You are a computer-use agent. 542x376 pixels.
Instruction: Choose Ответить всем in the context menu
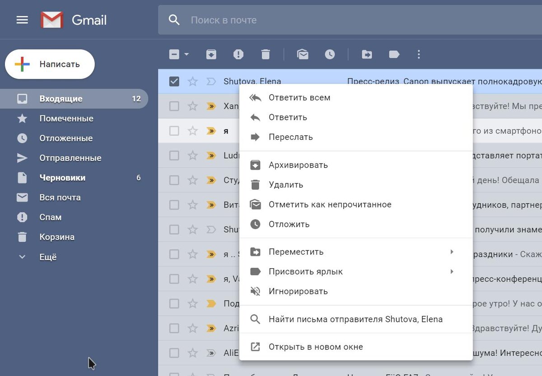click(356, 97)
